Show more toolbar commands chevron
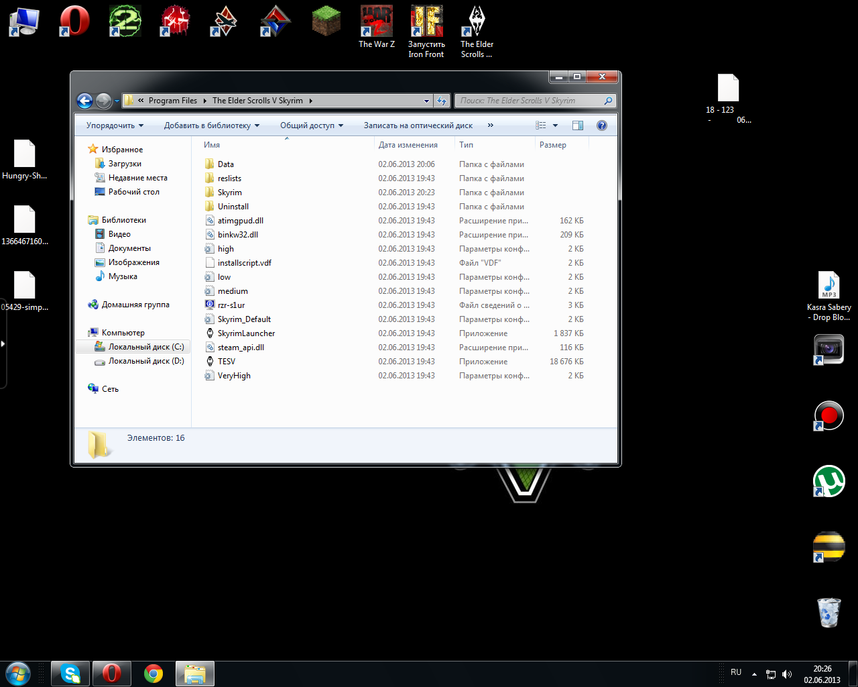This screenshot has height=687, width=858. click(x=490, y=125)
